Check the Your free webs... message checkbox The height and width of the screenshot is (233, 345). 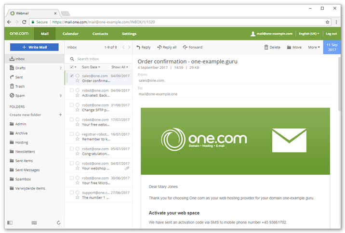click(x=72, y=119)
